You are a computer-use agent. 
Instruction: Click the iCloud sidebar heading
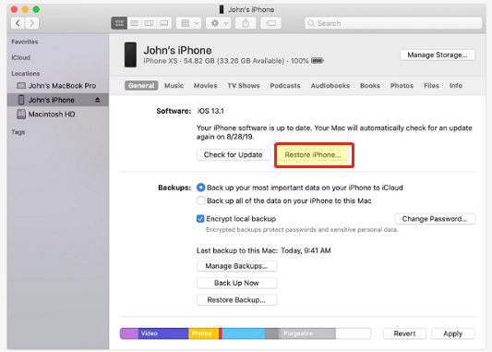pyautogui.click(x=20, y=58)
